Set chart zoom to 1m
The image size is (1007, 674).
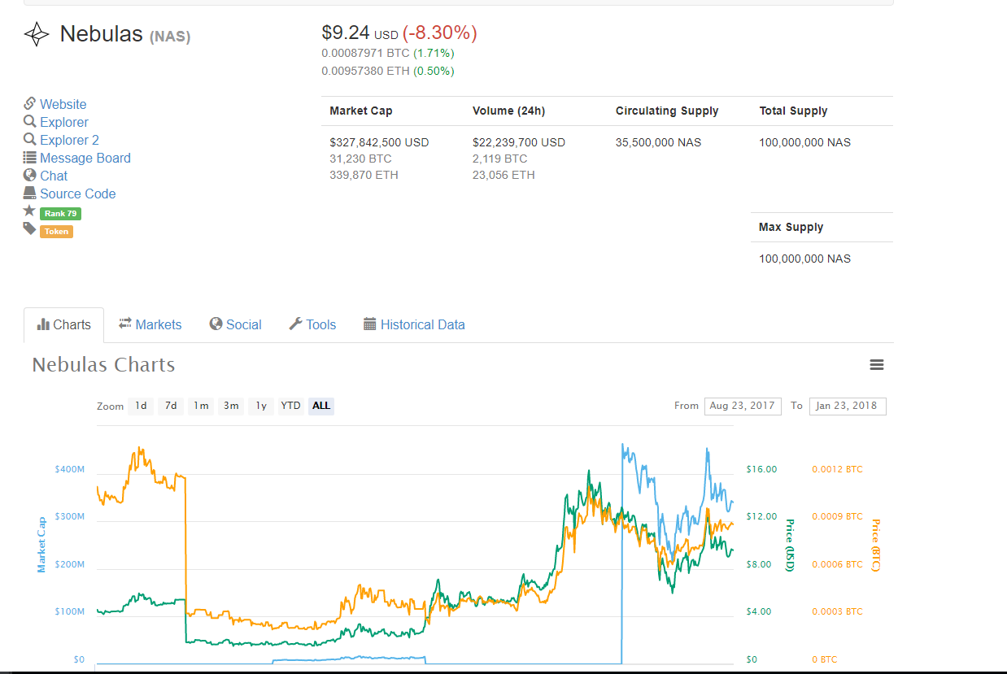click(x=201, y=406)
